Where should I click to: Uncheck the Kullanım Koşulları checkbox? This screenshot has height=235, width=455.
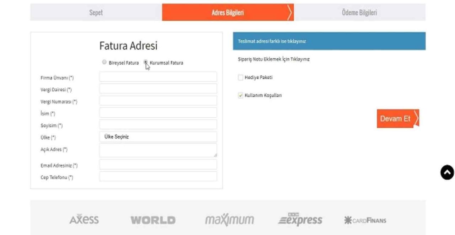[x=241, y=96]
